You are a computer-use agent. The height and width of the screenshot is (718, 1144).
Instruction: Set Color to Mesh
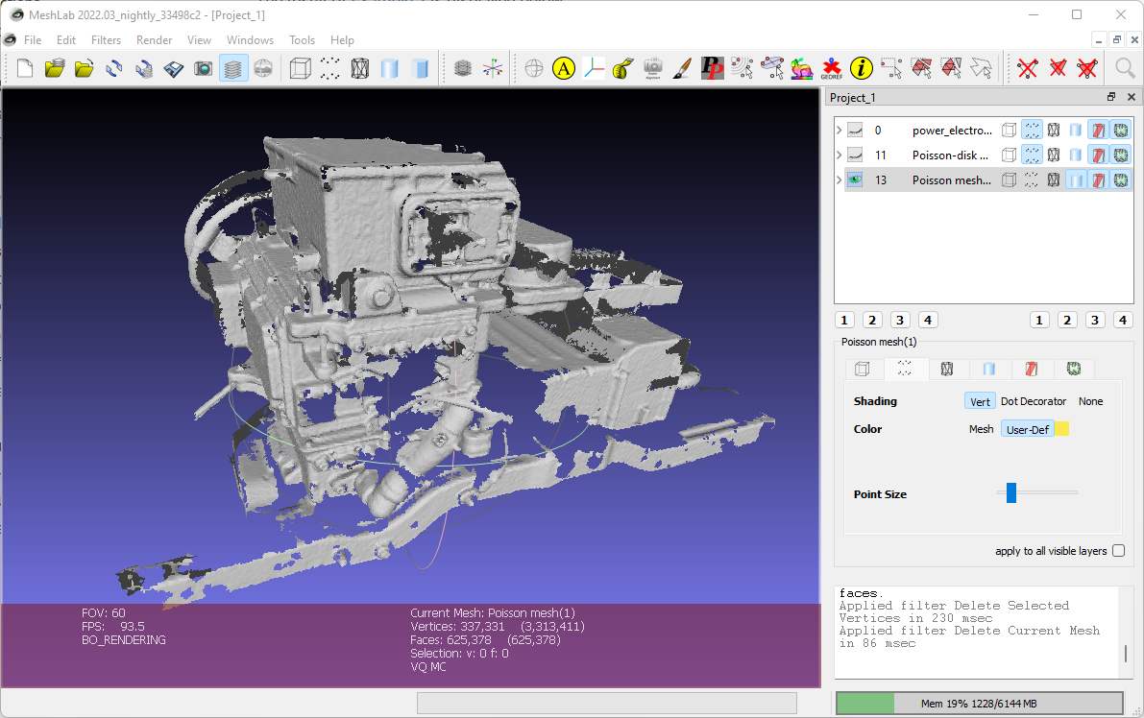pos(982,429)
